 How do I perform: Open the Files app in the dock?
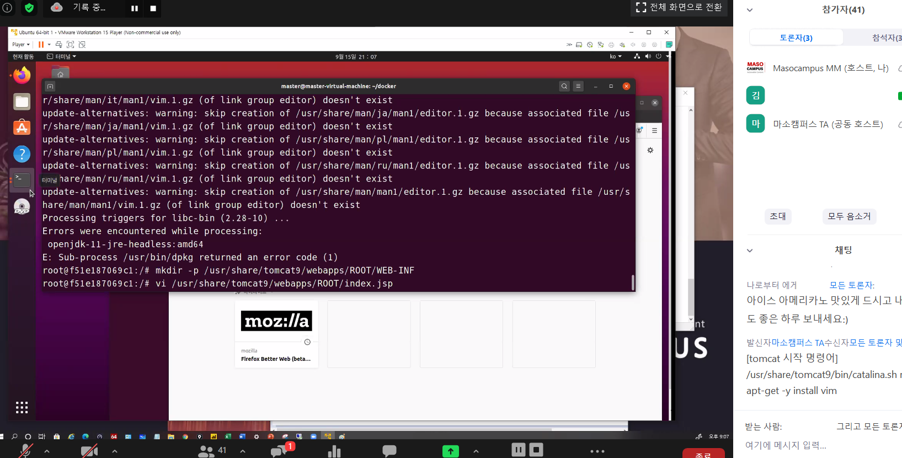click(x=22, y=102)
